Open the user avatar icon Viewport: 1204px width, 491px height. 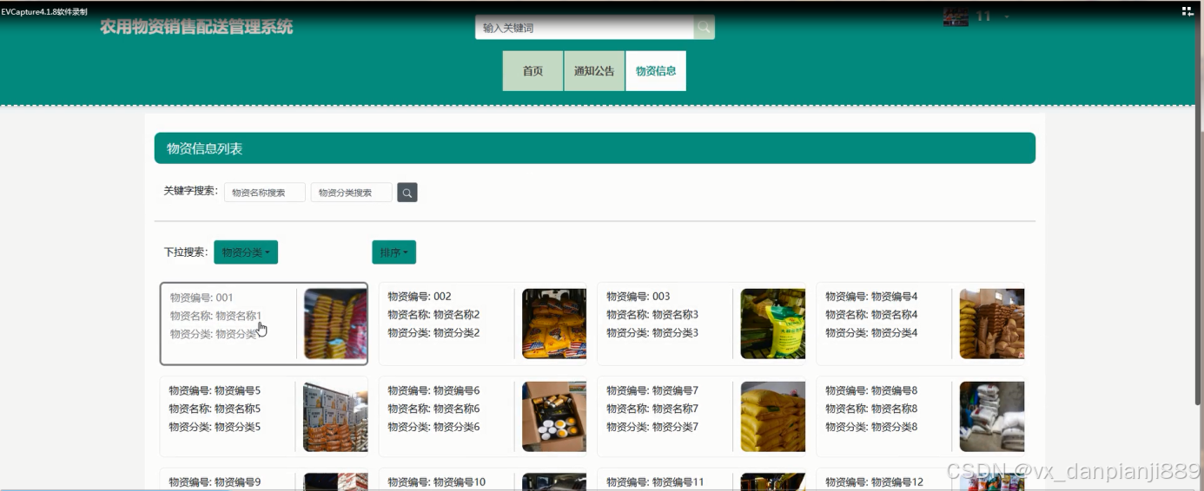[956, 16]
